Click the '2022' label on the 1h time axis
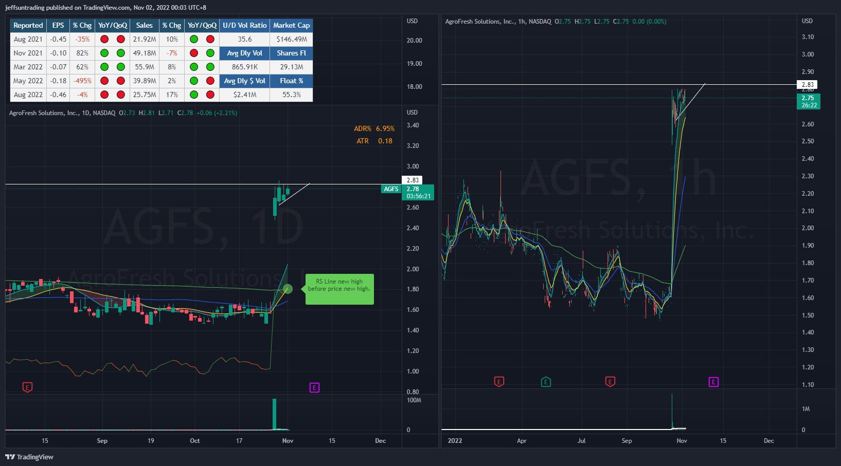Viewport: 841px width, 466px height. click(x=455, y=441)
